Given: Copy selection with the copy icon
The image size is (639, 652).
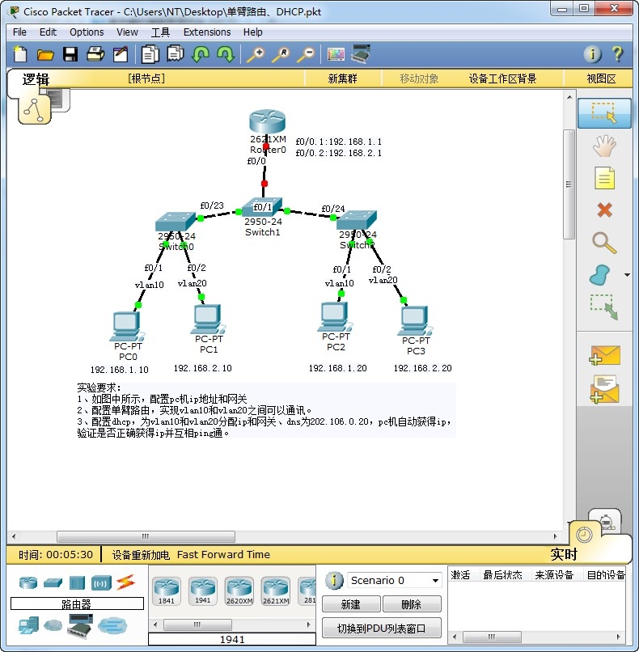Looking at the screenshot, I should tap(150, 54).
